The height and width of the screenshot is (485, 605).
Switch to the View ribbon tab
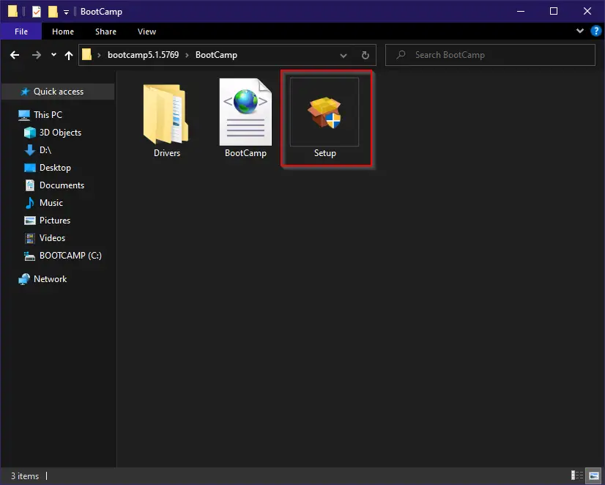[146, 32]
